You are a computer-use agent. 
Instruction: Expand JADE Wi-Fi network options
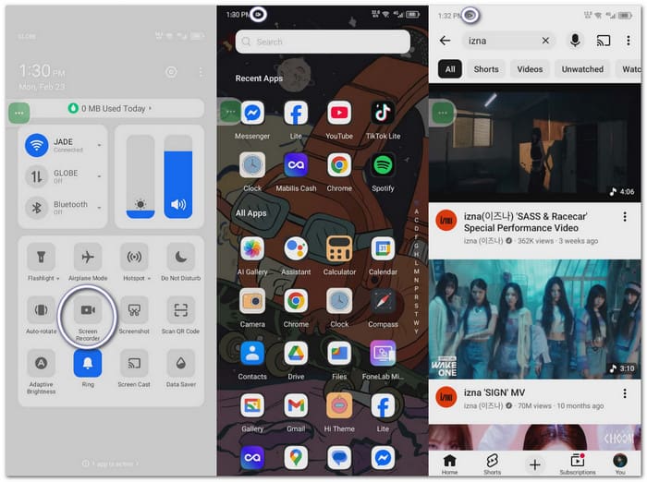pyautogui.click(x=100, y=146)
